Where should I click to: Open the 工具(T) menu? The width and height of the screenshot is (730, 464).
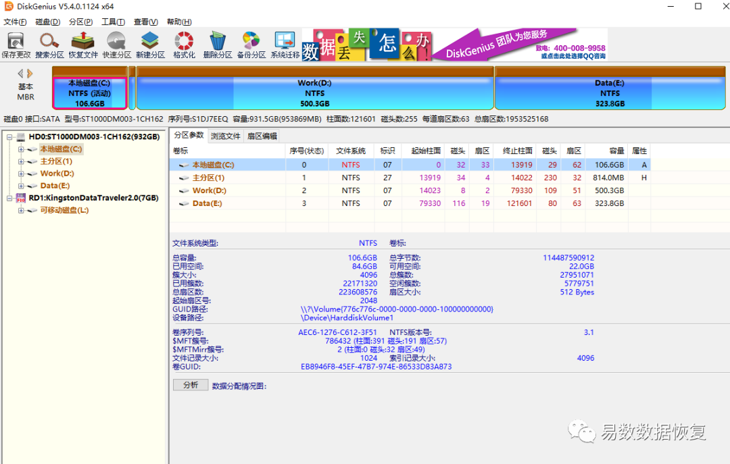tap(113, 22)
